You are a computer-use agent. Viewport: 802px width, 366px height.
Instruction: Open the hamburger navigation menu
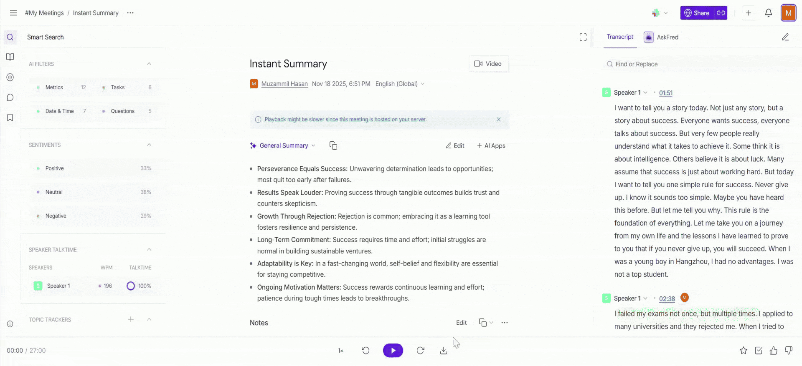[13, 13]
